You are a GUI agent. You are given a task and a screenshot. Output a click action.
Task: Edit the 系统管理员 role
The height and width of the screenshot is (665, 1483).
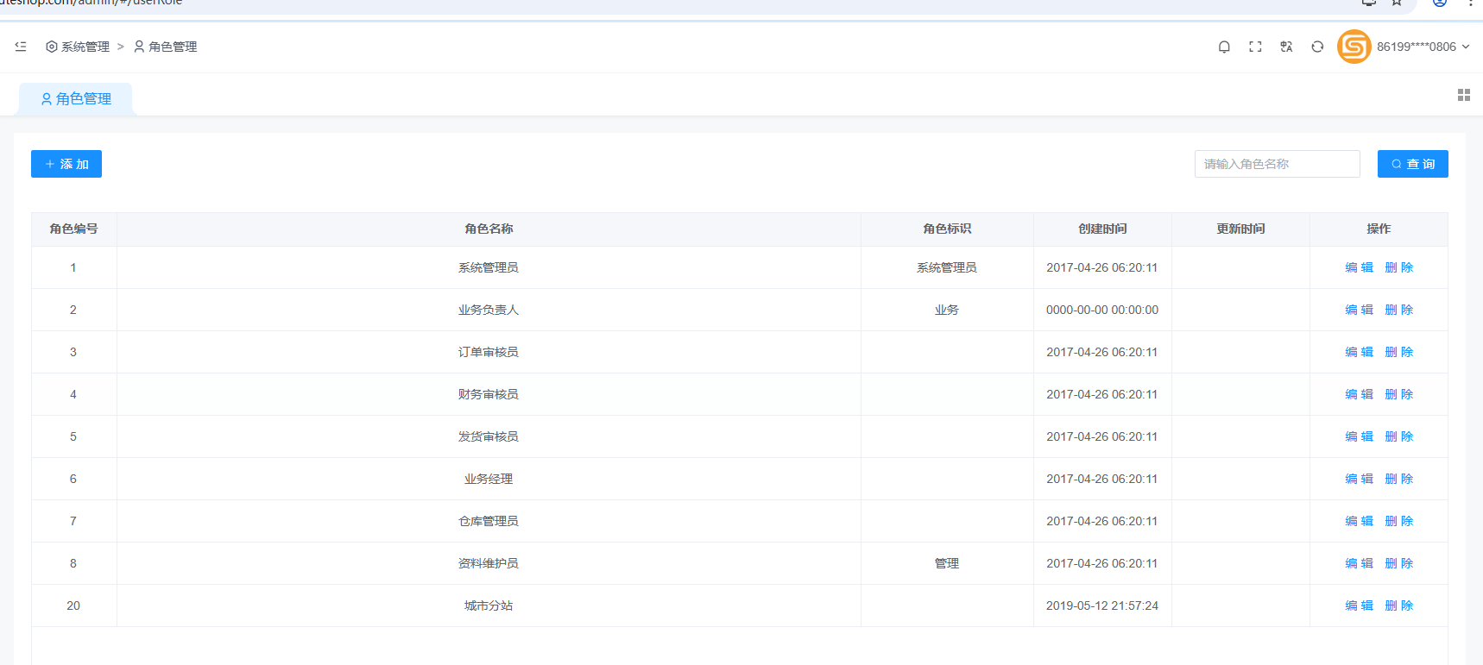point(1359,267)
